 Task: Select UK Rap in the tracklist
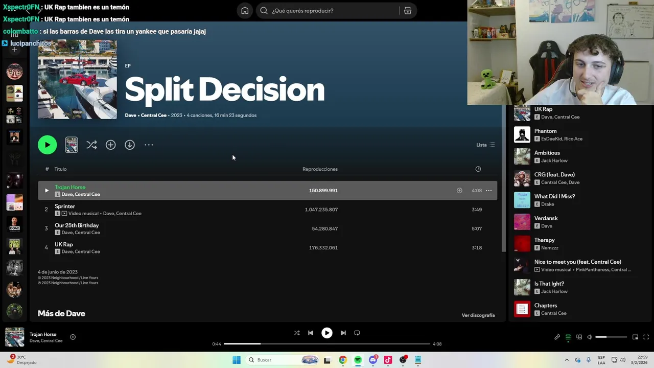pos(64,244)
